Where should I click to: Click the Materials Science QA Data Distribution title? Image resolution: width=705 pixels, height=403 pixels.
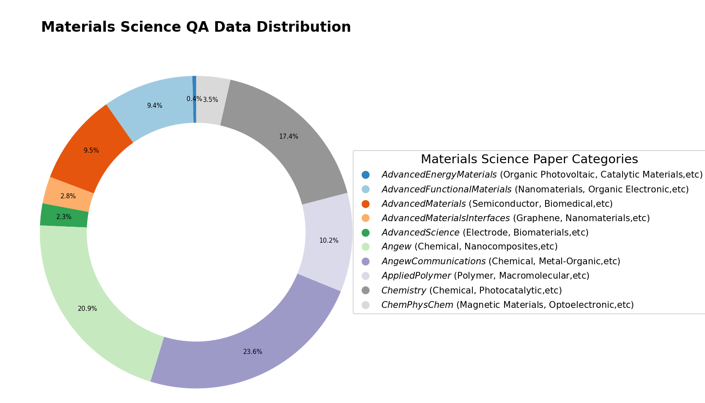click(196, 27)
